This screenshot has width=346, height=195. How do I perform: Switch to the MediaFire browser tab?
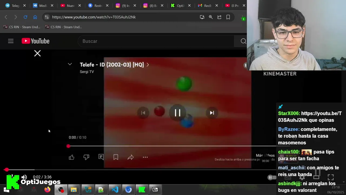point(40,5)
